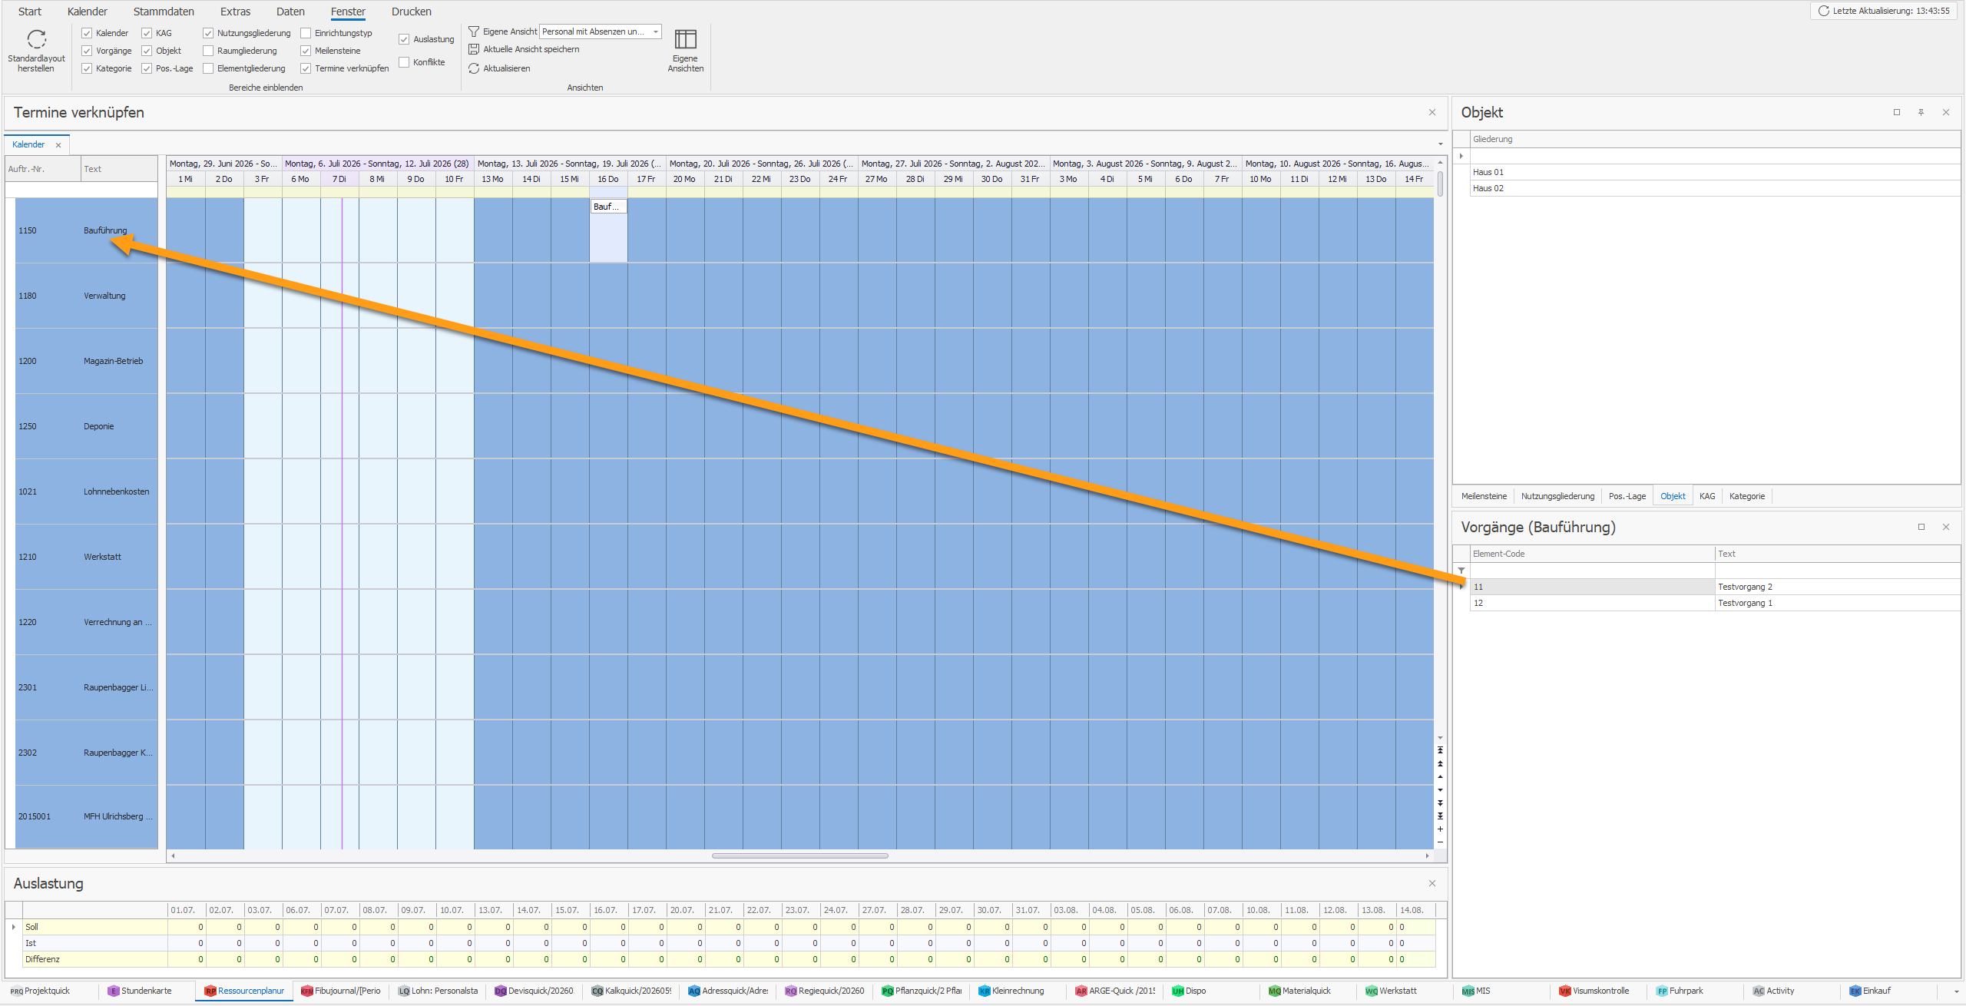This screenshot has width=1966, height=1006.
Task: Click the Eigene Ansicht funnel icon
Action: point(474,31)
